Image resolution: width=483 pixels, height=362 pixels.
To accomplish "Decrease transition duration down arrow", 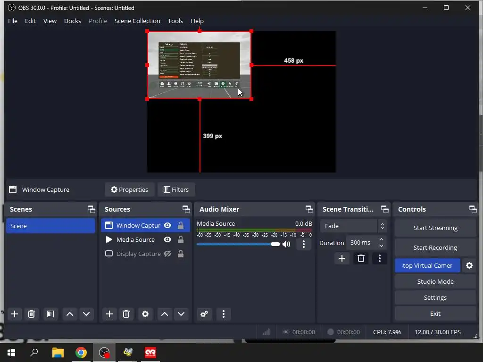I will 381,246.
